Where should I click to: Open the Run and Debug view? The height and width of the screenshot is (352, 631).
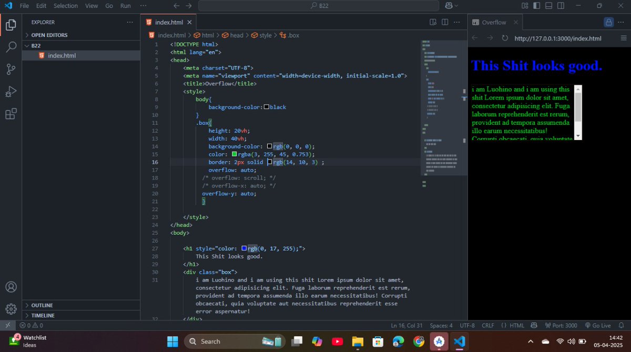coord(11,92)
